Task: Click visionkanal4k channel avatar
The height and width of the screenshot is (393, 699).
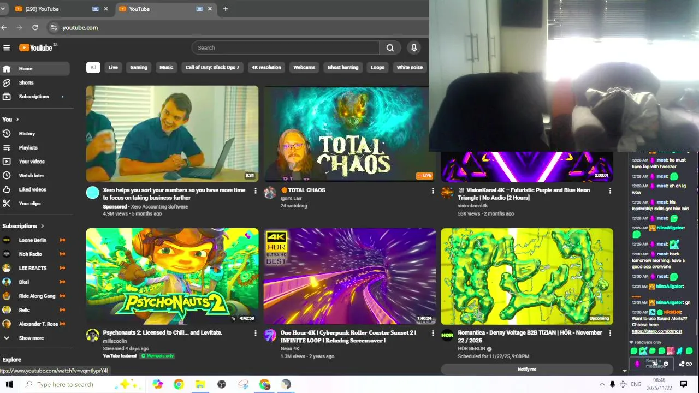Action: (447, 193)
